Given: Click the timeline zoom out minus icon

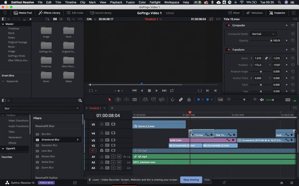Looking at the screenshot, I should click(229, 99).
